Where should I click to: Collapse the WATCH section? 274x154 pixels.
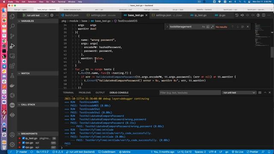38,73
